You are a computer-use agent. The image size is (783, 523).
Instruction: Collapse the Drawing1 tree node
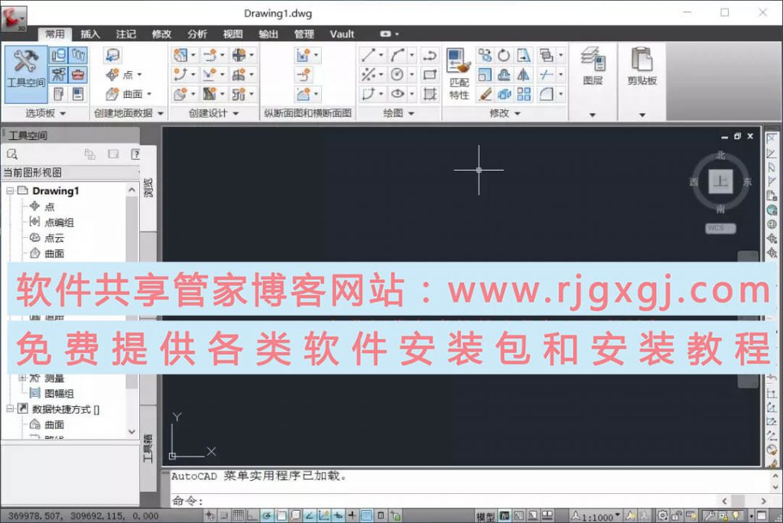point(10,191)
